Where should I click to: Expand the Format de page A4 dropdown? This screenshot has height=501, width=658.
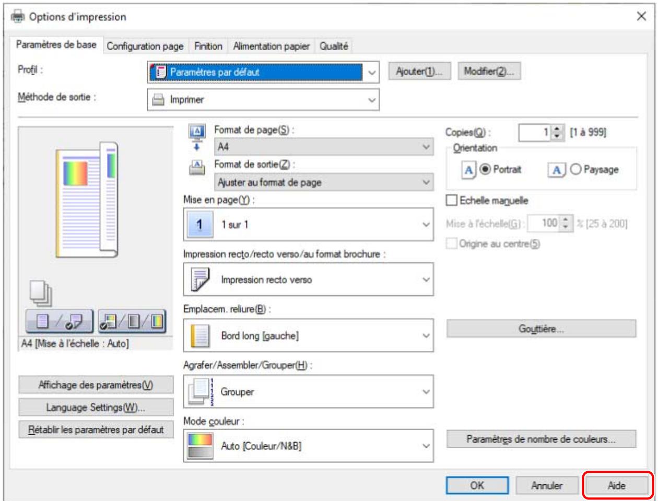coord(324,147)
